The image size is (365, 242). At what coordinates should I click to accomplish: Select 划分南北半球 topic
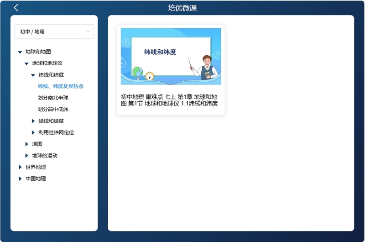[x=53, y=98]
